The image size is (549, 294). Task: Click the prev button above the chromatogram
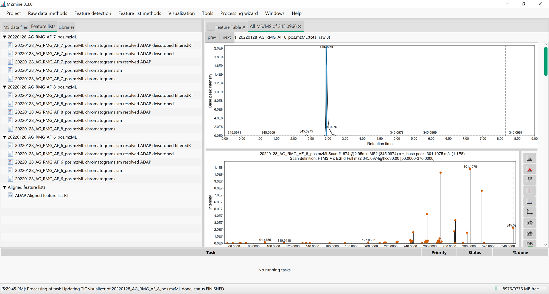coord(212,37)
